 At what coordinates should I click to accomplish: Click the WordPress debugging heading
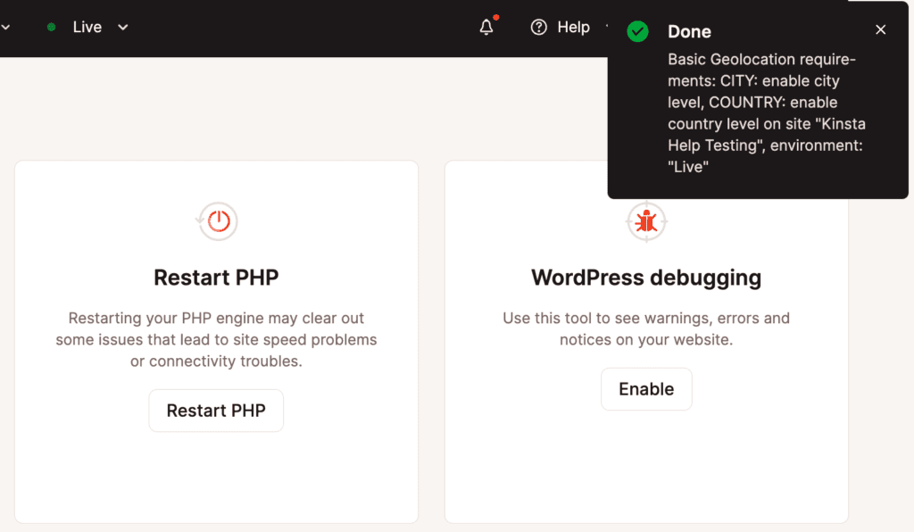(x=646, y=278)
